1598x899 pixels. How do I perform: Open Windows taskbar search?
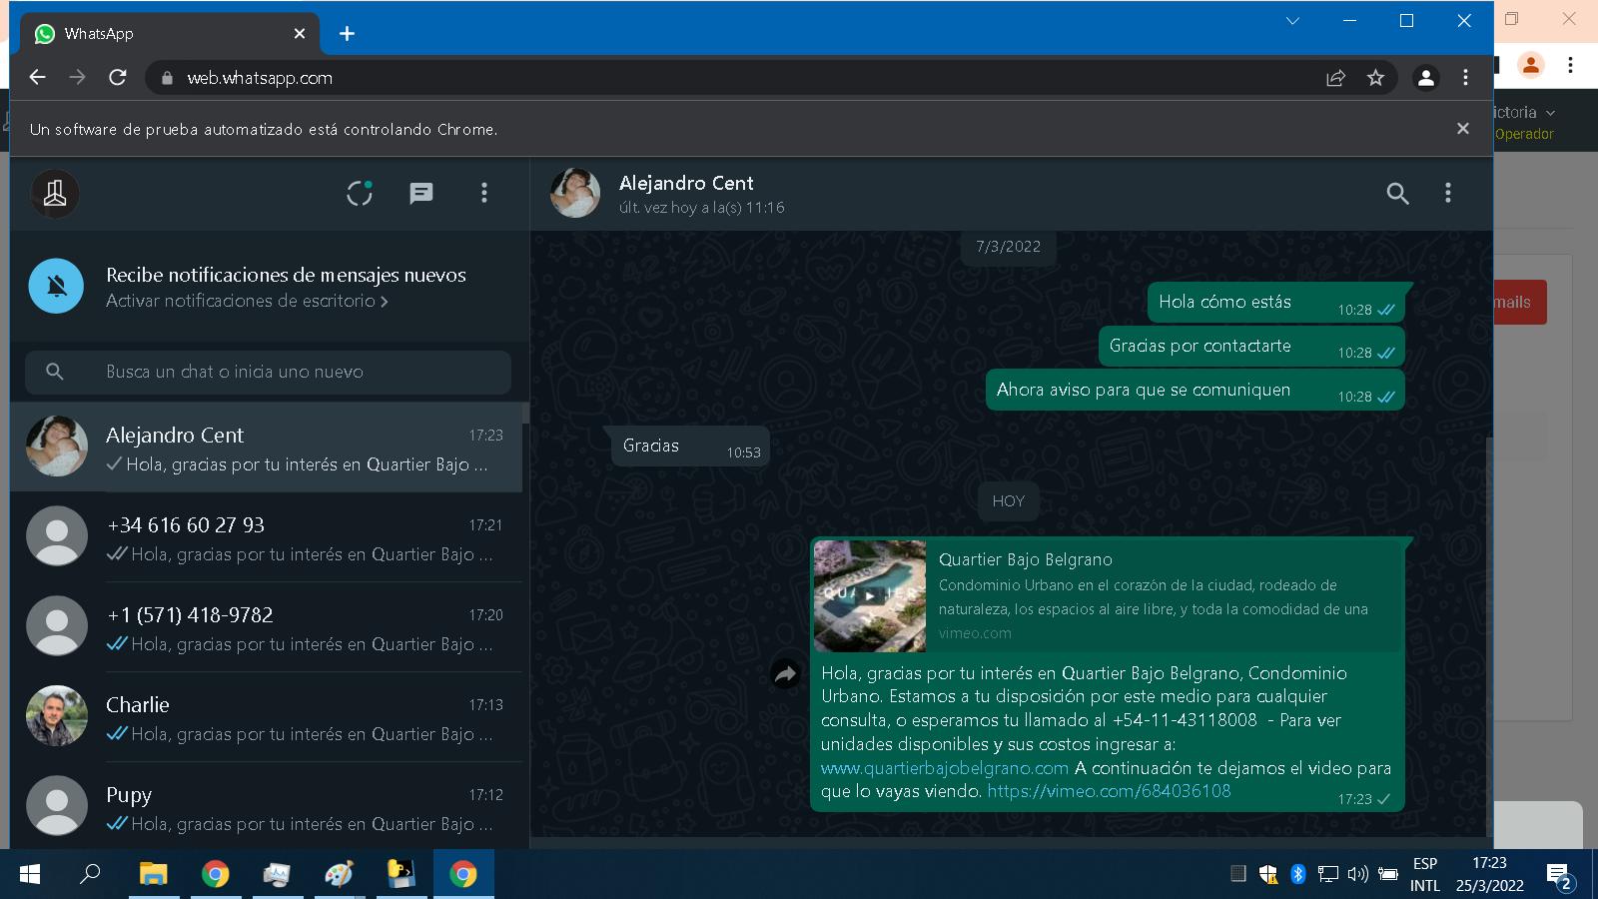coord(90,874)
